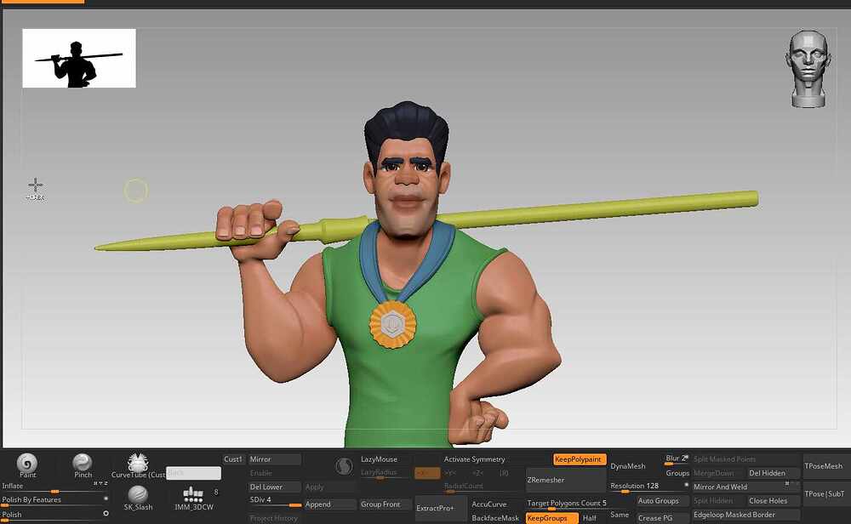
Task: Select the Paint brush icon
Action: point(27,464)
